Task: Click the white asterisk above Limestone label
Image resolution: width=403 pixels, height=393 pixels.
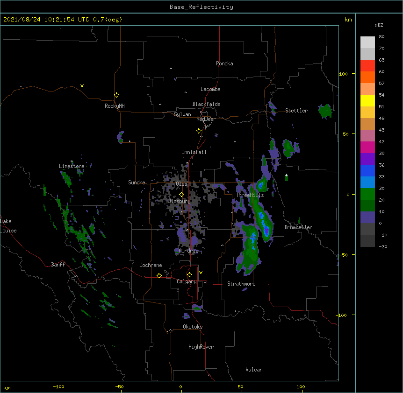Action: [x=72, y=161]
